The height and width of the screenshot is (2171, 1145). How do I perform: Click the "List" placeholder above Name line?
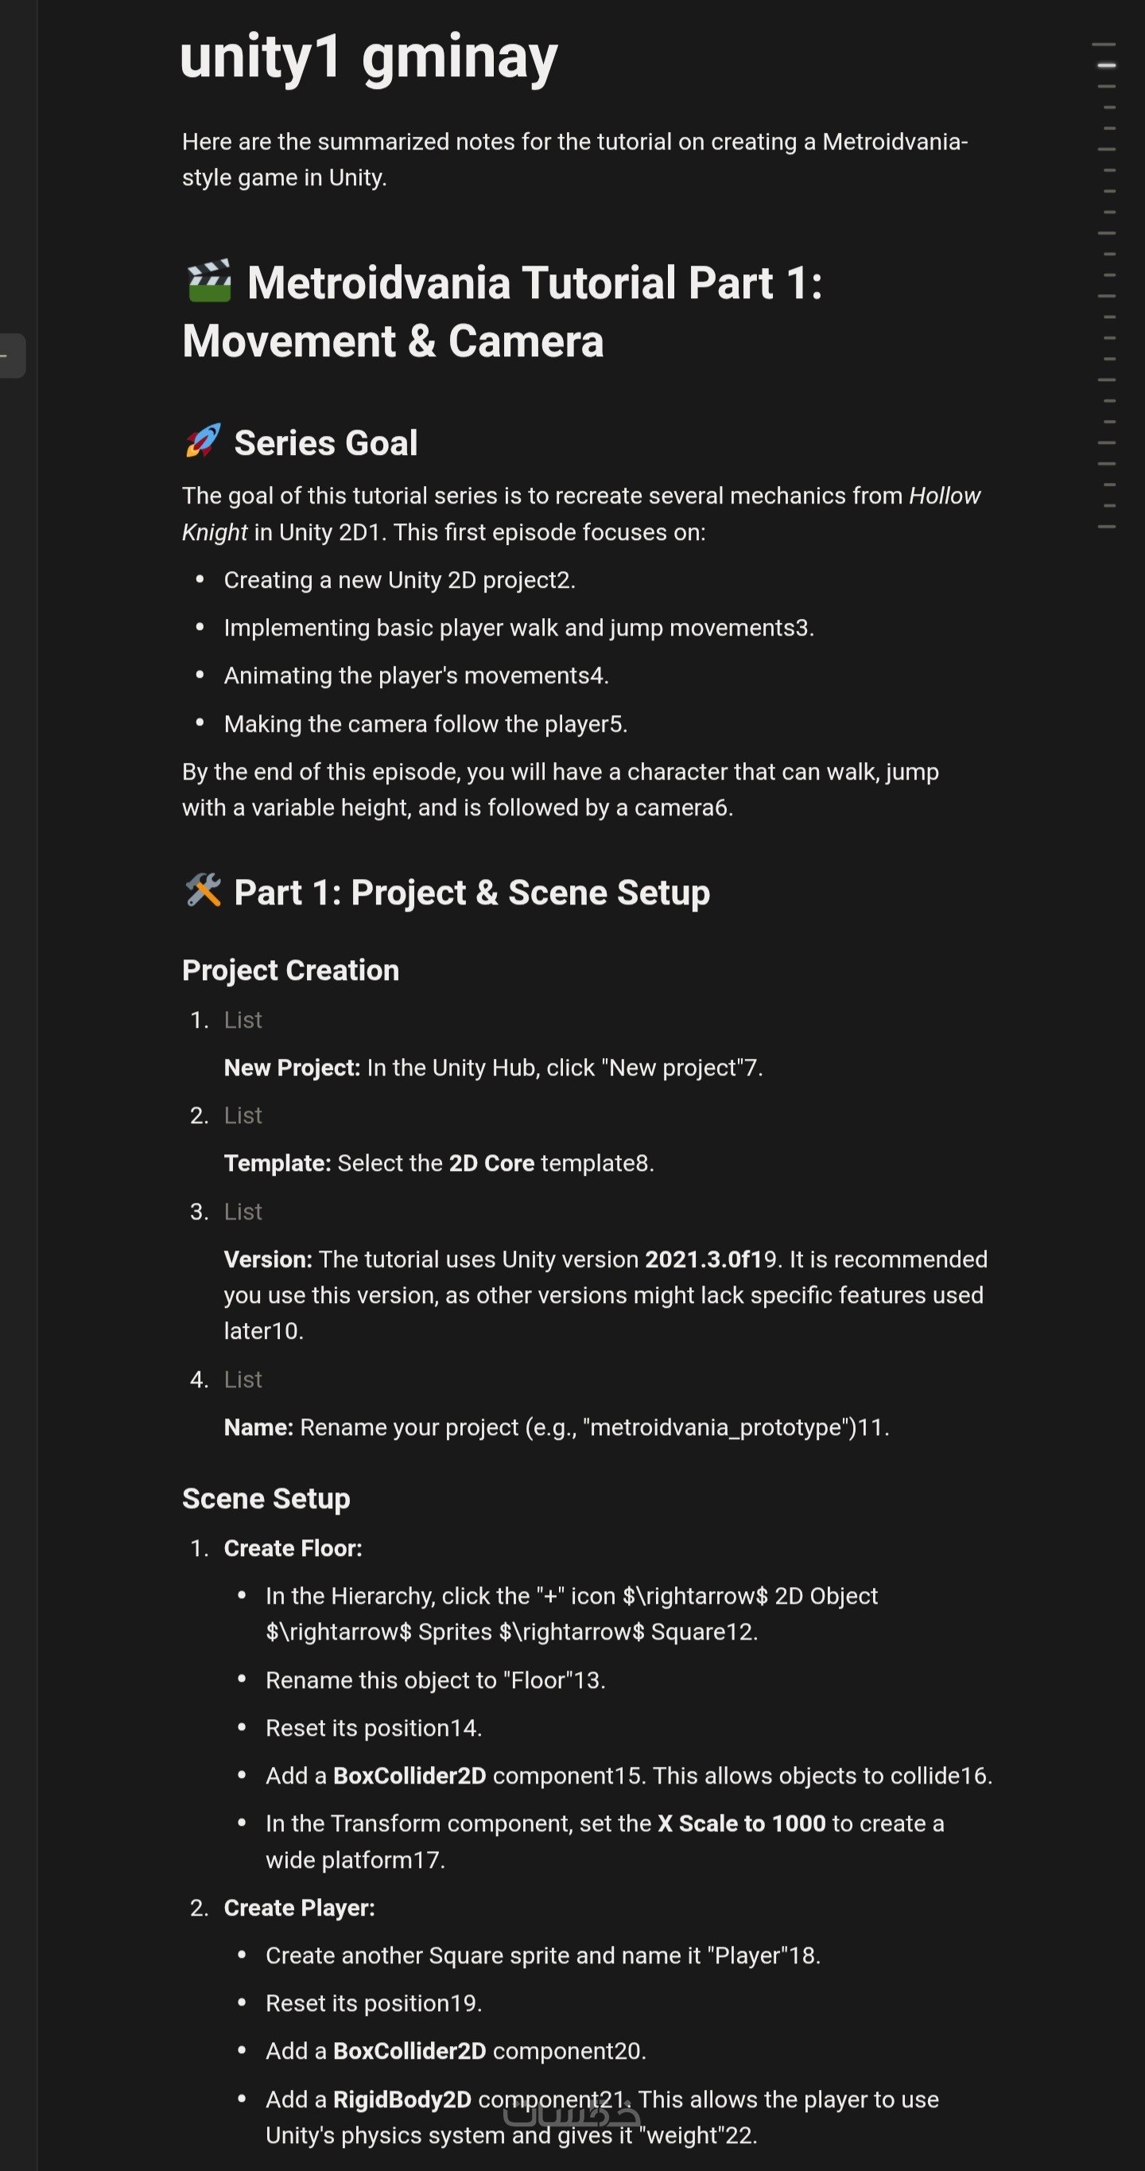(243, 1379)
